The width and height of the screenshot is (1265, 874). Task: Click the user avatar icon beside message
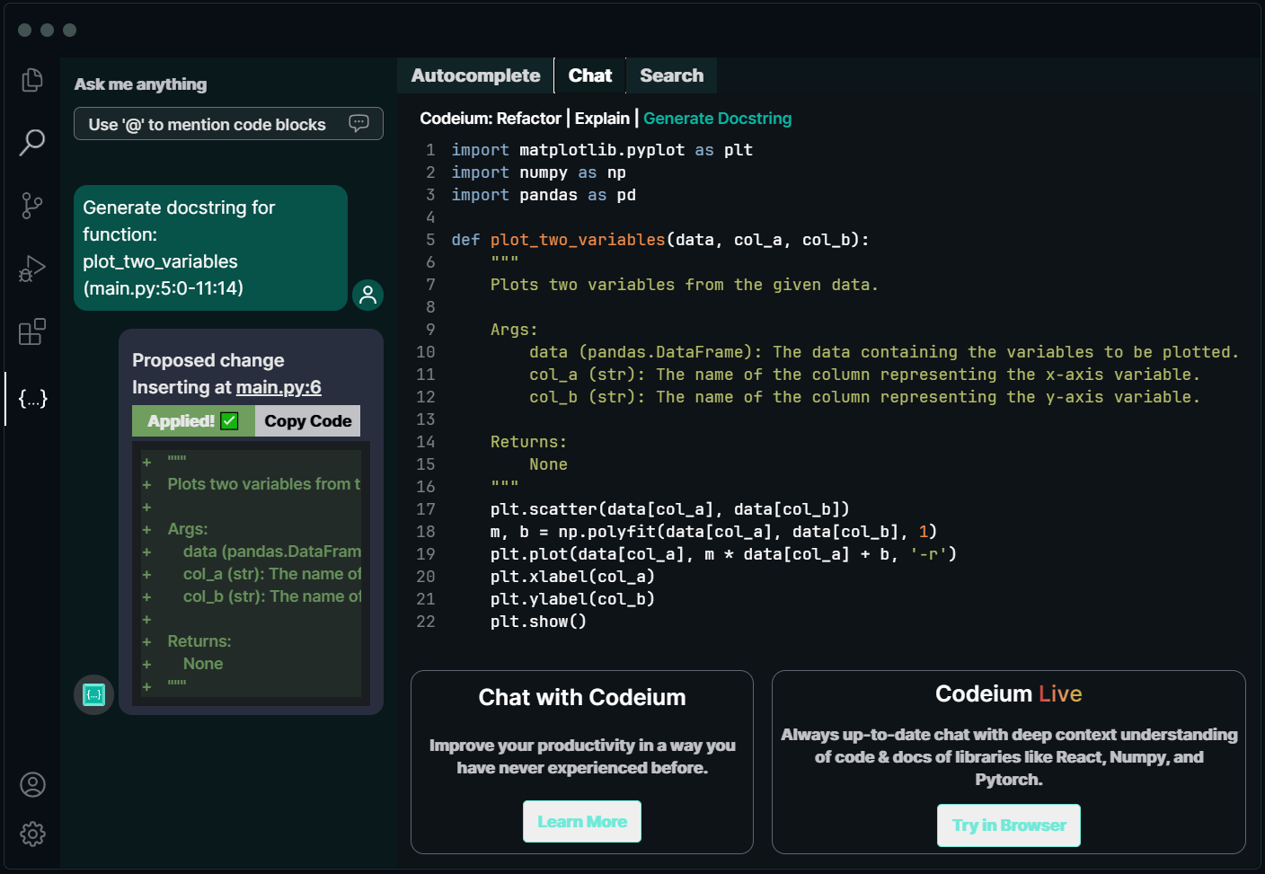click(x=367, y=295)
